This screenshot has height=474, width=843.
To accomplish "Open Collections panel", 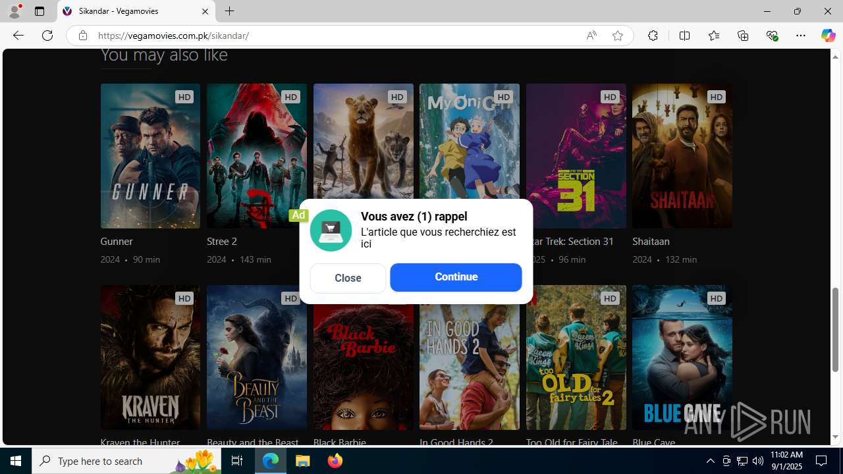I will click(743, 36).
